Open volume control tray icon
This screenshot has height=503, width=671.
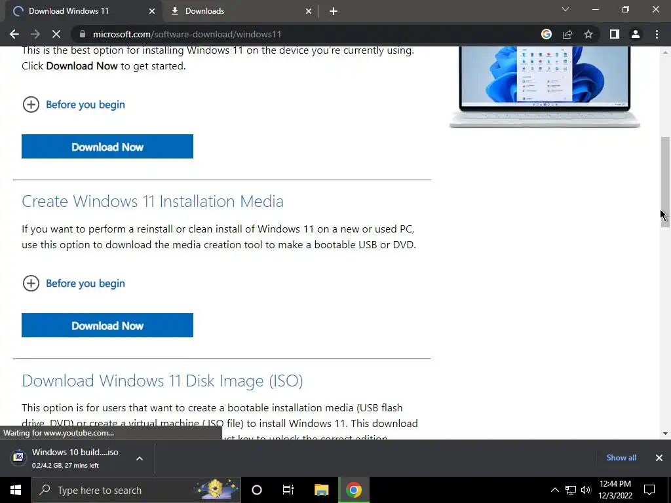586,490
